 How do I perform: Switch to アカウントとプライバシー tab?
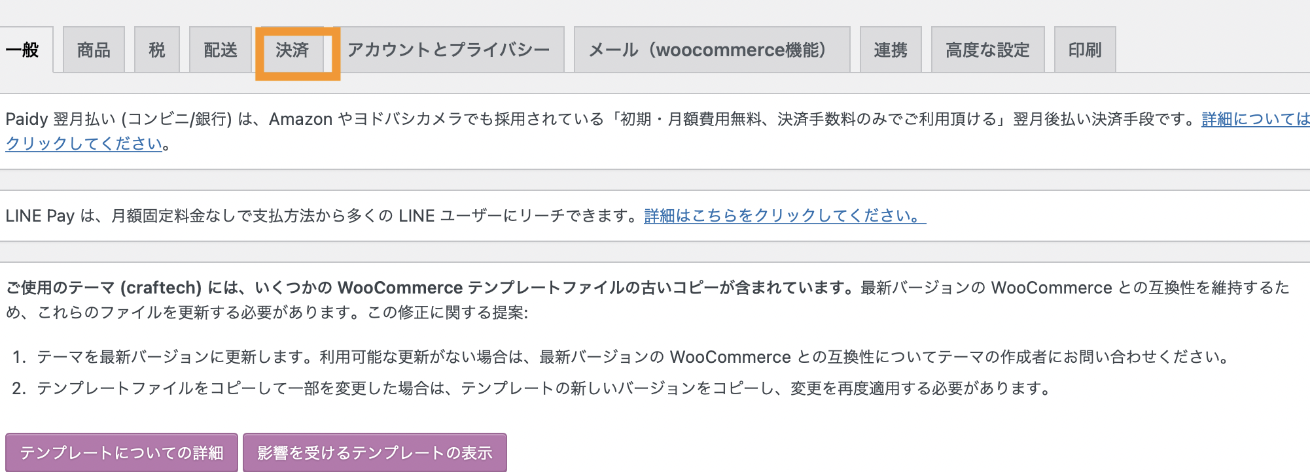coord(449,50)
